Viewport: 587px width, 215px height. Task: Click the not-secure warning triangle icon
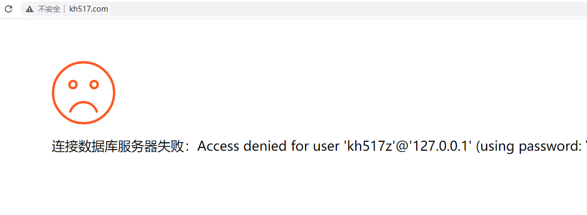click(30, 9)
